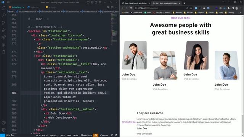Viewport: 244px width, 137px height.
Task: Toggle the bottom panel layout icon
Action: pos(92,2)
